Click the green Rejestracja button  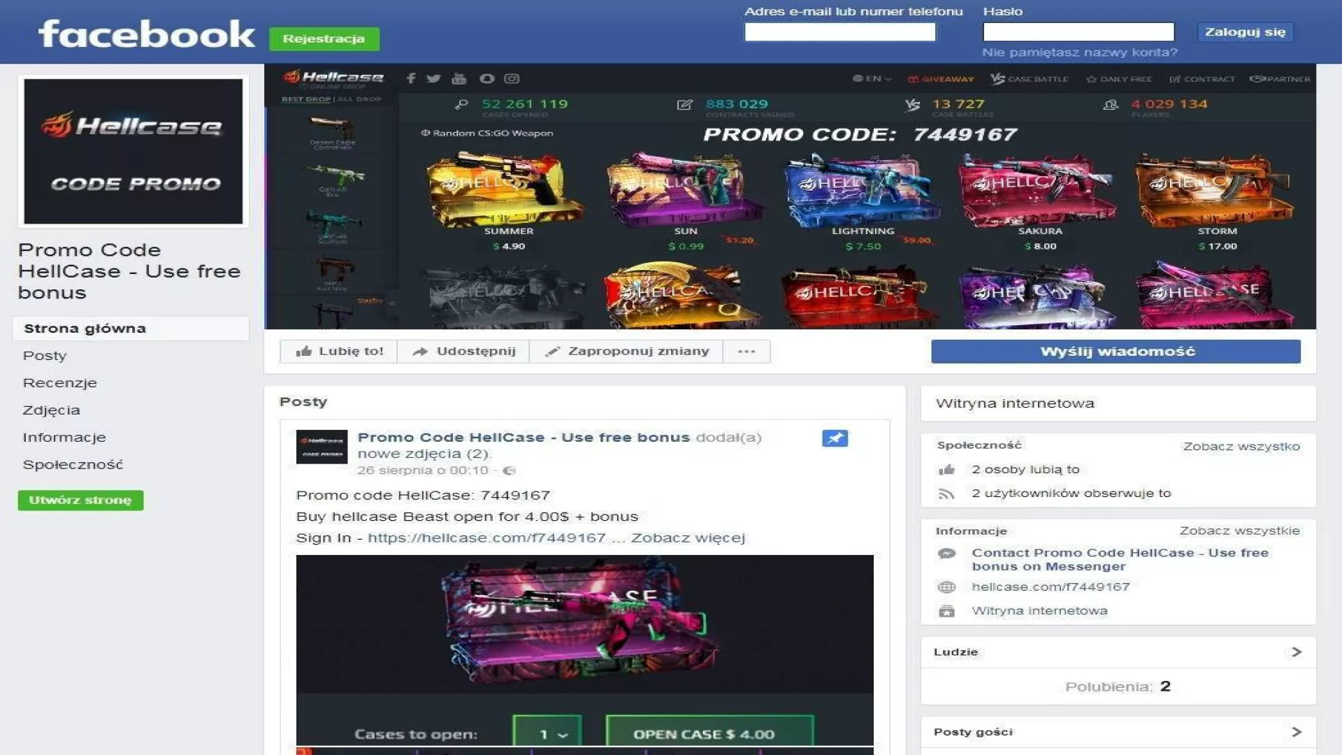click(x=324, y=39)
